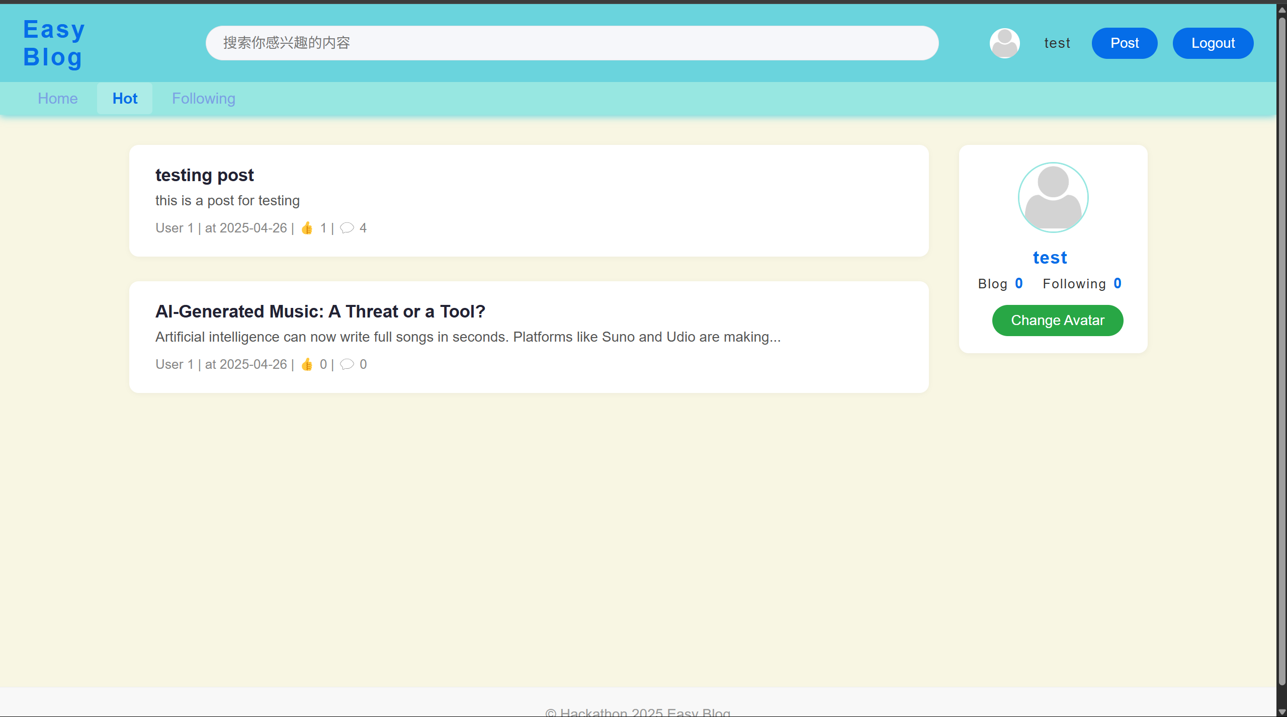Image resolution: width=1287 pixels, height=717 pixels.
Task: Click the large profile avatar image
Action: coord(1053,197)
